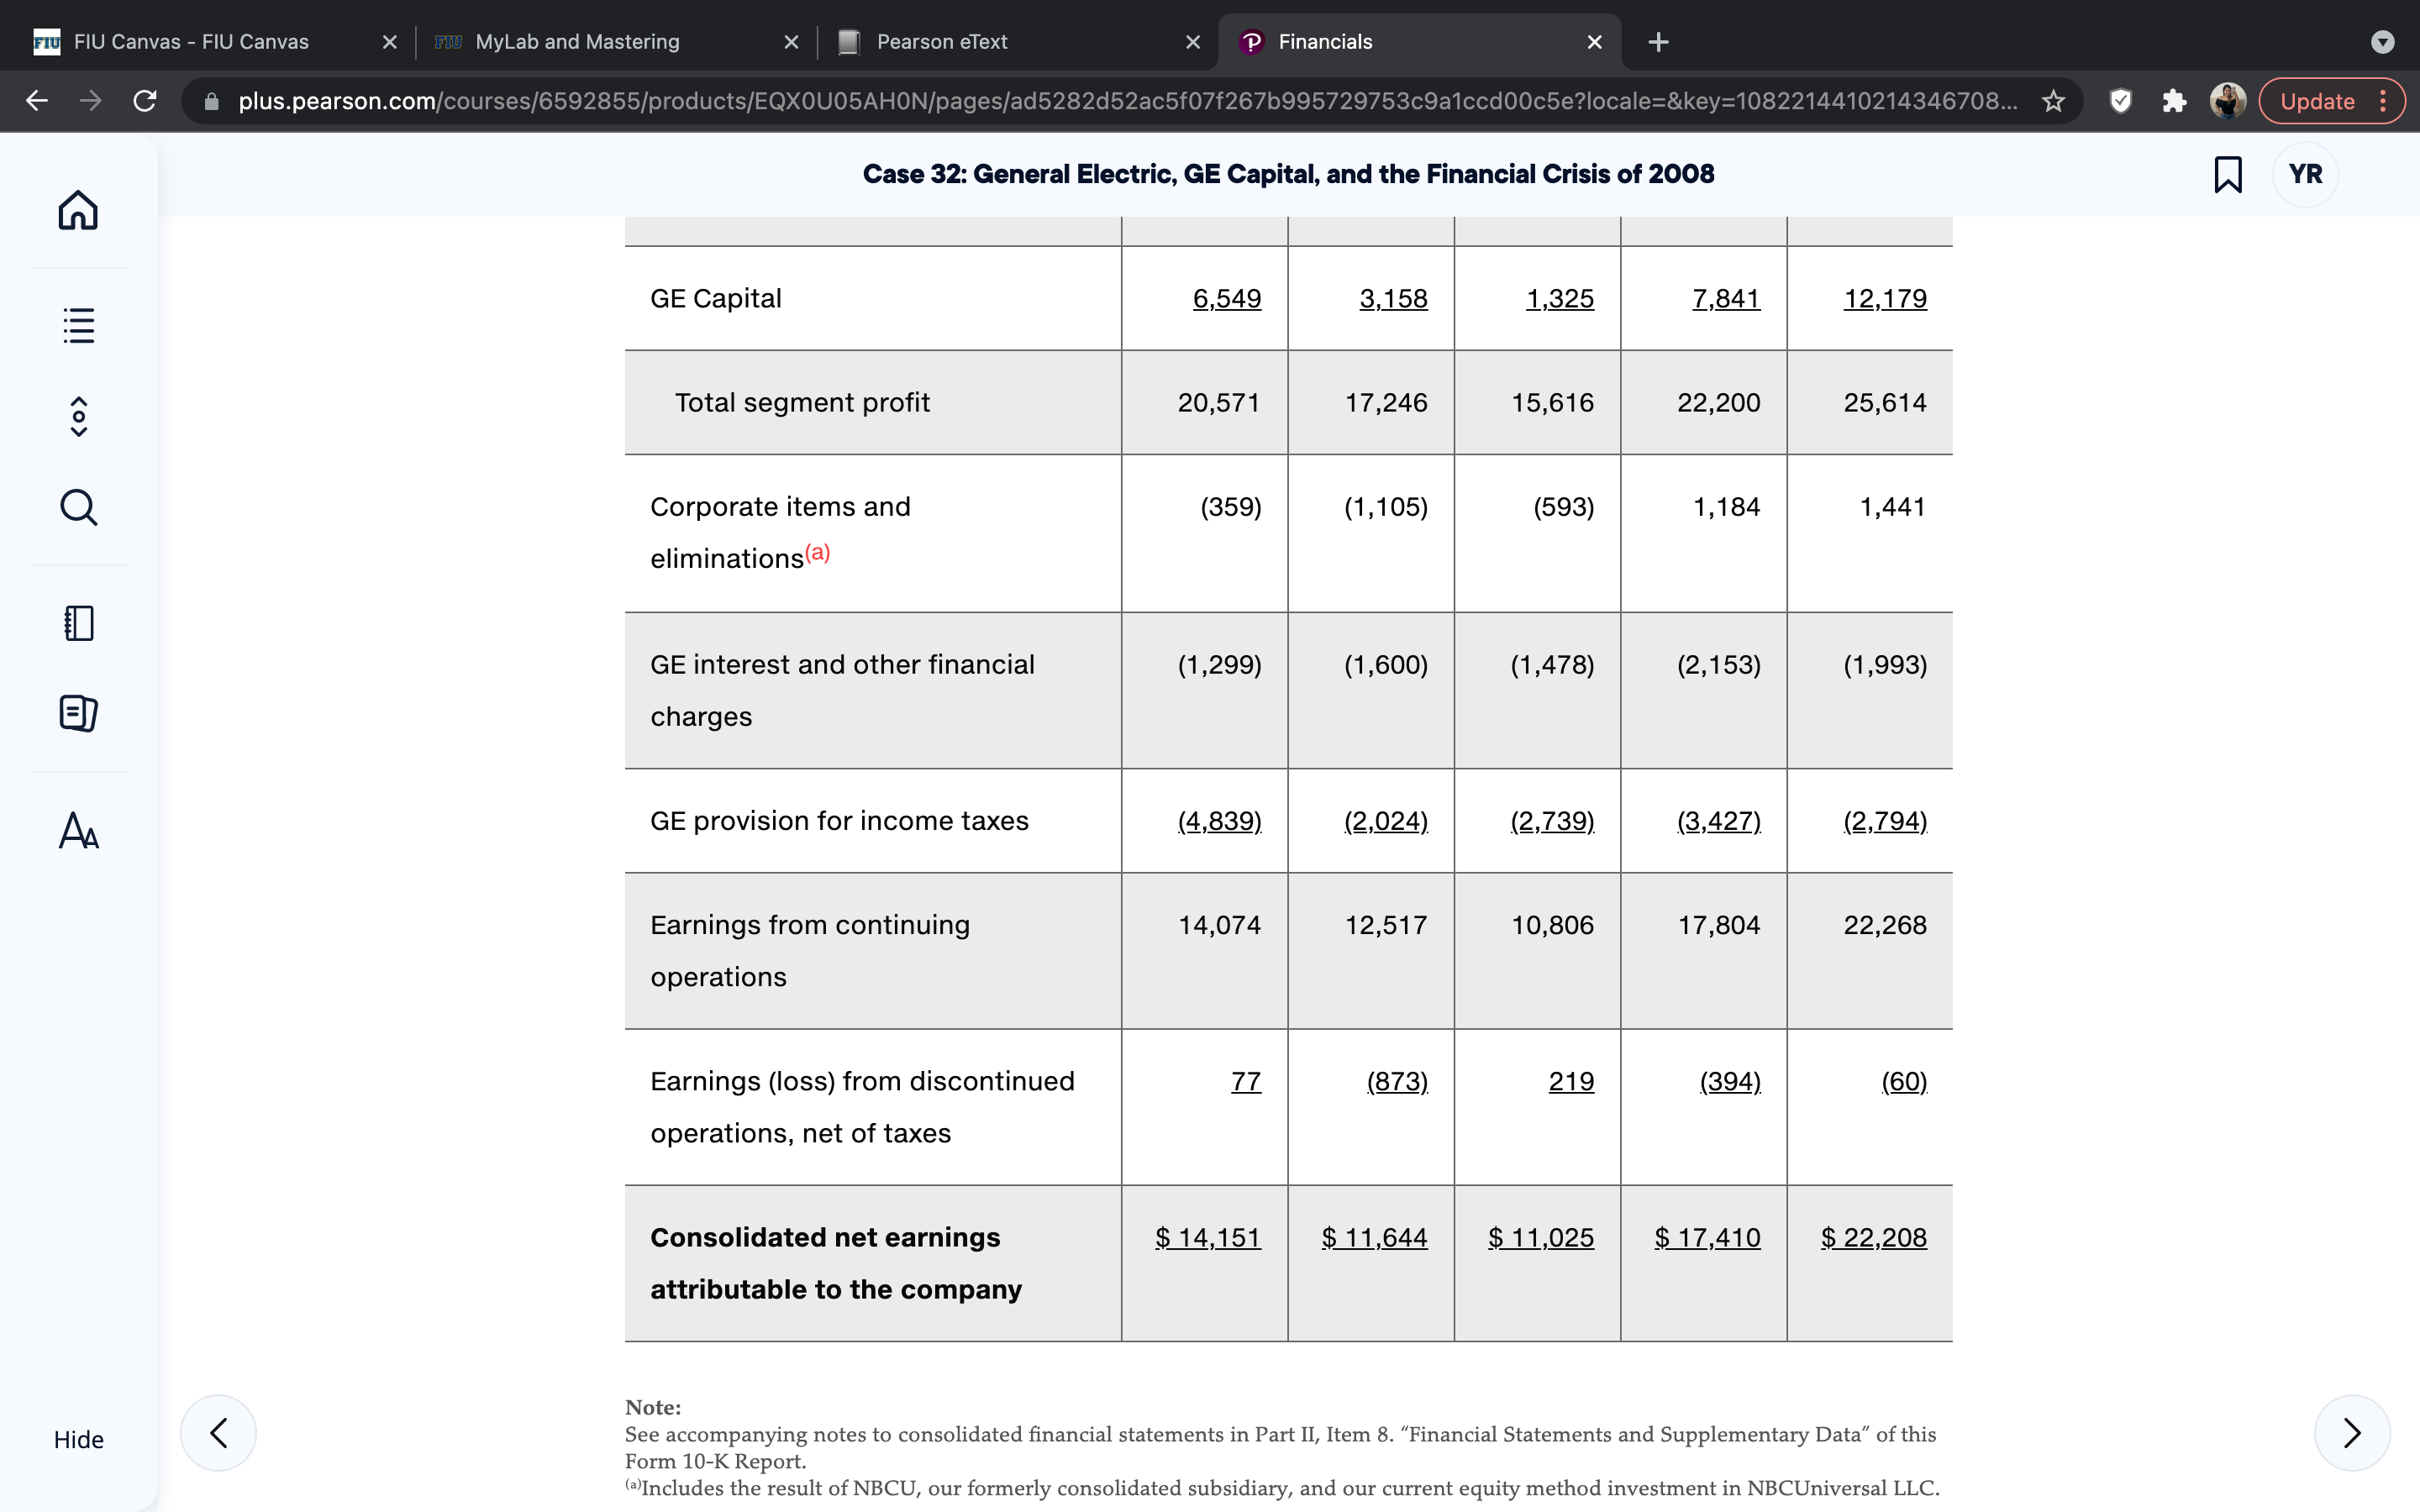Open the flashcards icon in sidebar
The width and height of the screenshot is (2420, 1512).
pos(78,713)
